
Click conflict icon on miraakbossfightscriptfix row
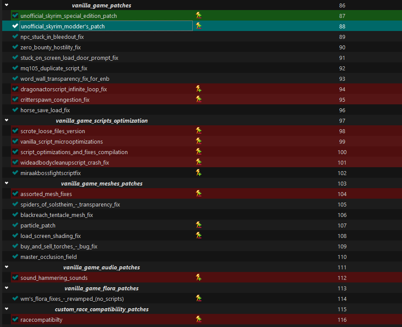198,173
